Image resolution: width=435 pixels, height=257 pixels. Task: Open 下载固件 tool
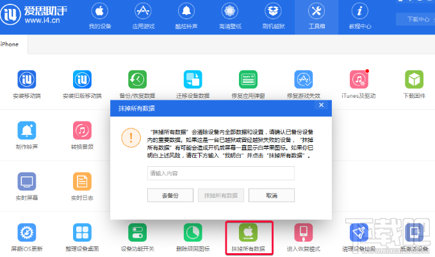pyautogui.click(x=414, y=84)
